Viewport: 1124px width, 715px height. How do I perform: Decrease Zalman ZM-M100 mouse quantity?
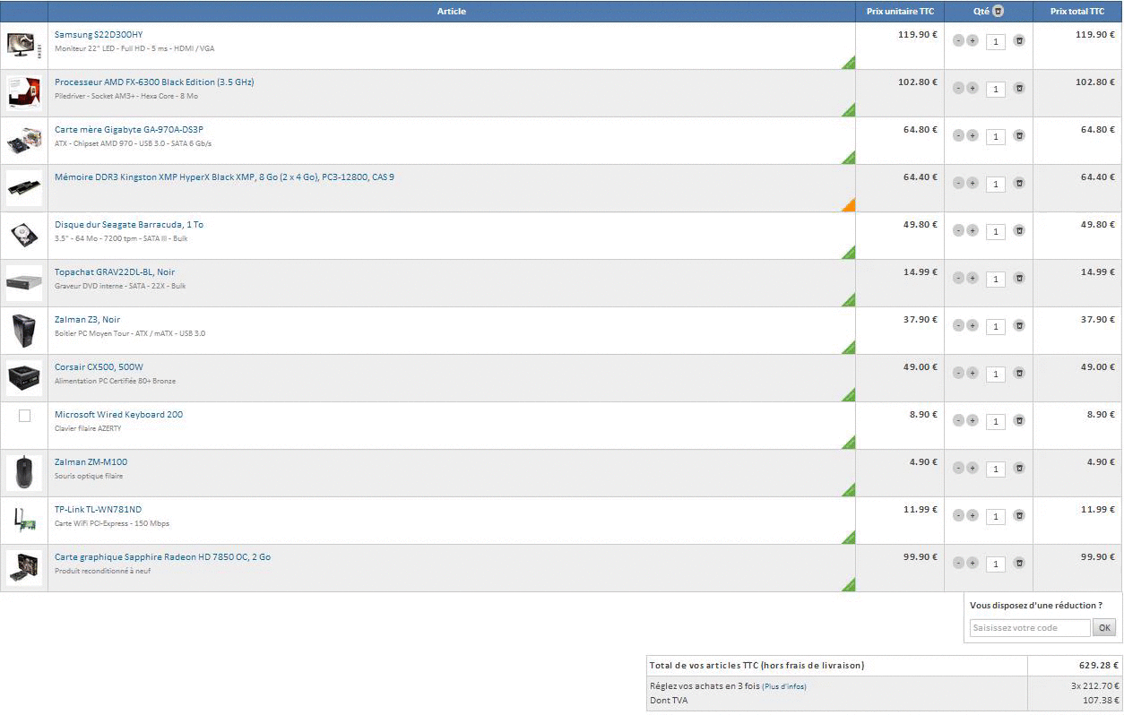pos(958,468)
